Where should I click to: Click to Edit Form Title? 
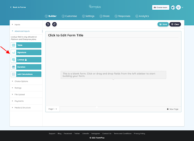pos(66,35)
